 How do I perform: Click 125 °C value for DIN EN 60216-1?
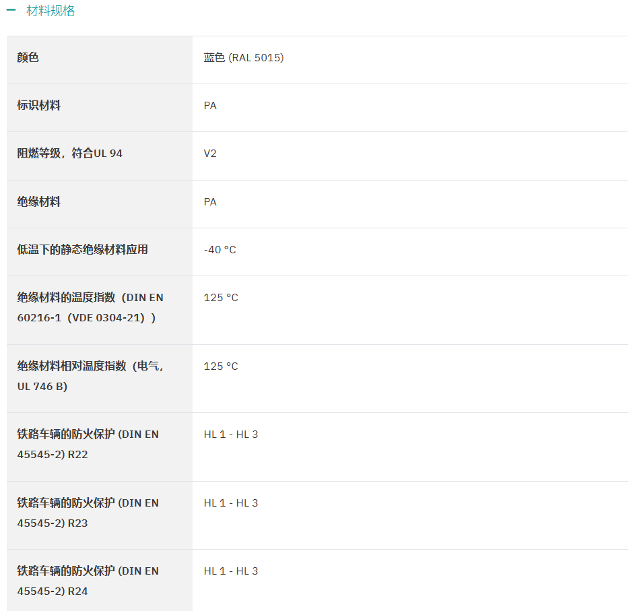click(221, 298)
